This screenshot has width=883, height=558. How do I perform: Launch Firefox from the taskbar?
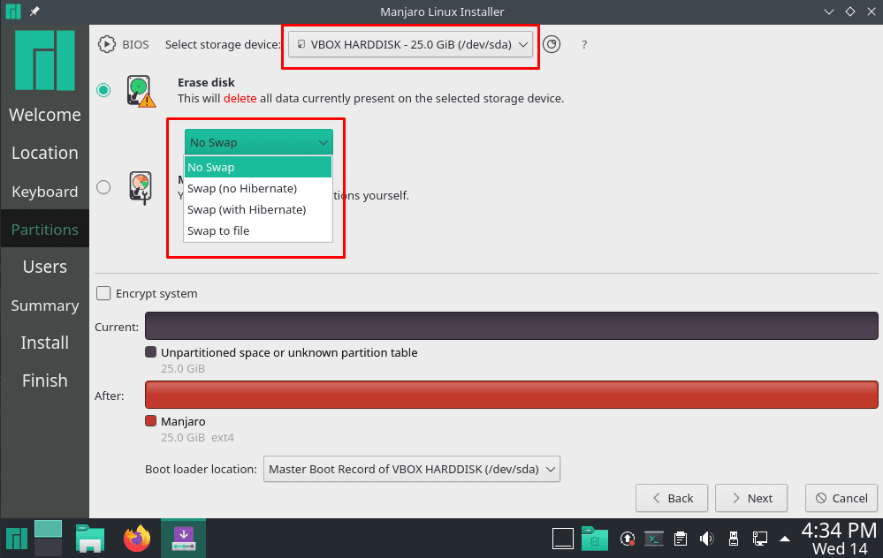(137, 538)
